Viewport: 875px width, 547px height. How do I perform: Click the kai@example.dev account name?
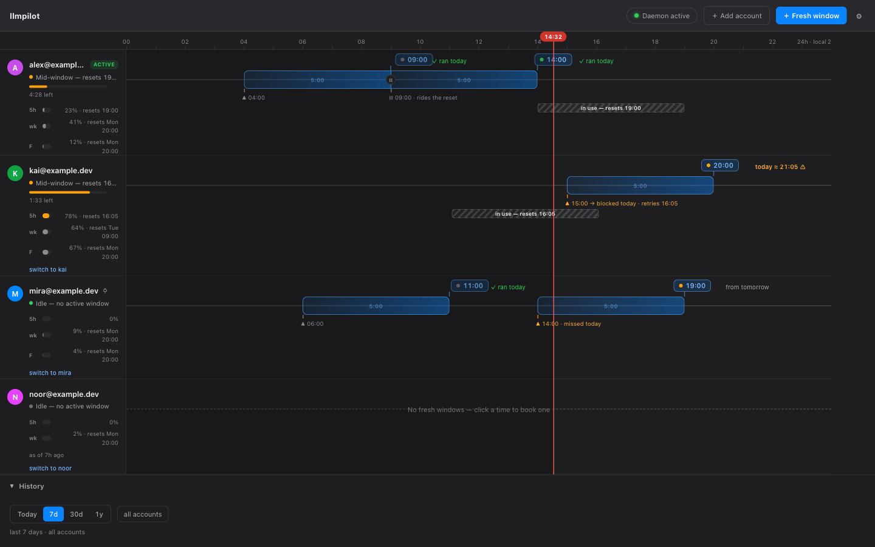pyautogui.click(x=61, y=171)
